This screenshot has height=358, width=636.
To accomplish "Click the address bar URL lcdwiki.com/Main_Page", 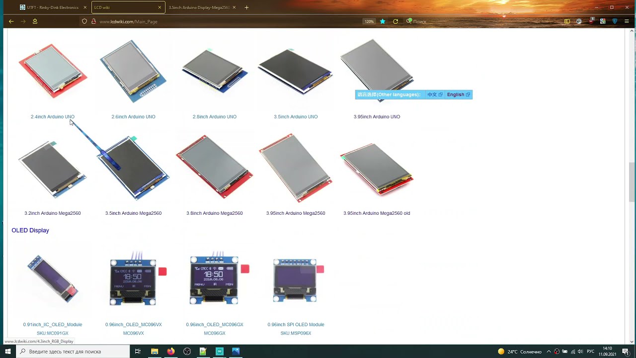I will (128, 21).
